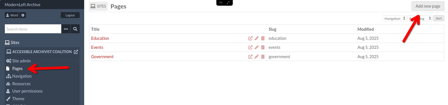This screenshot has width=448, height=105.
Task: Edit the Government page with pencil icon
Action: pos(256,57)
